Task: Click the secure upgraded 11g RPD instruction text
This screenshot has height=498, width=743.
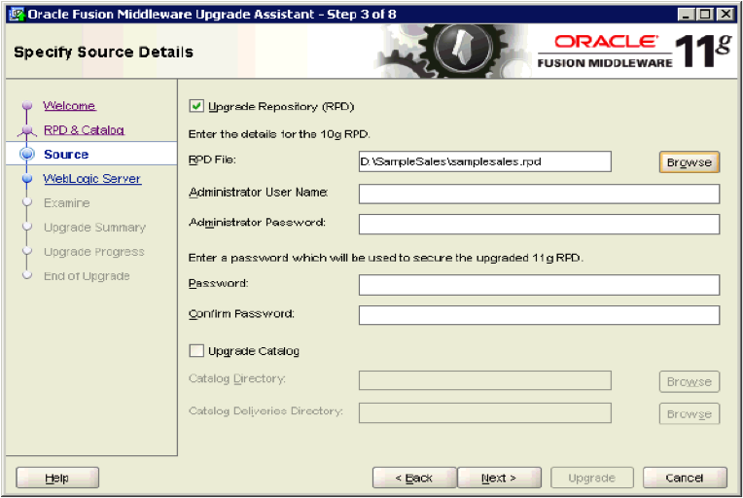Action: click(386, 258)
